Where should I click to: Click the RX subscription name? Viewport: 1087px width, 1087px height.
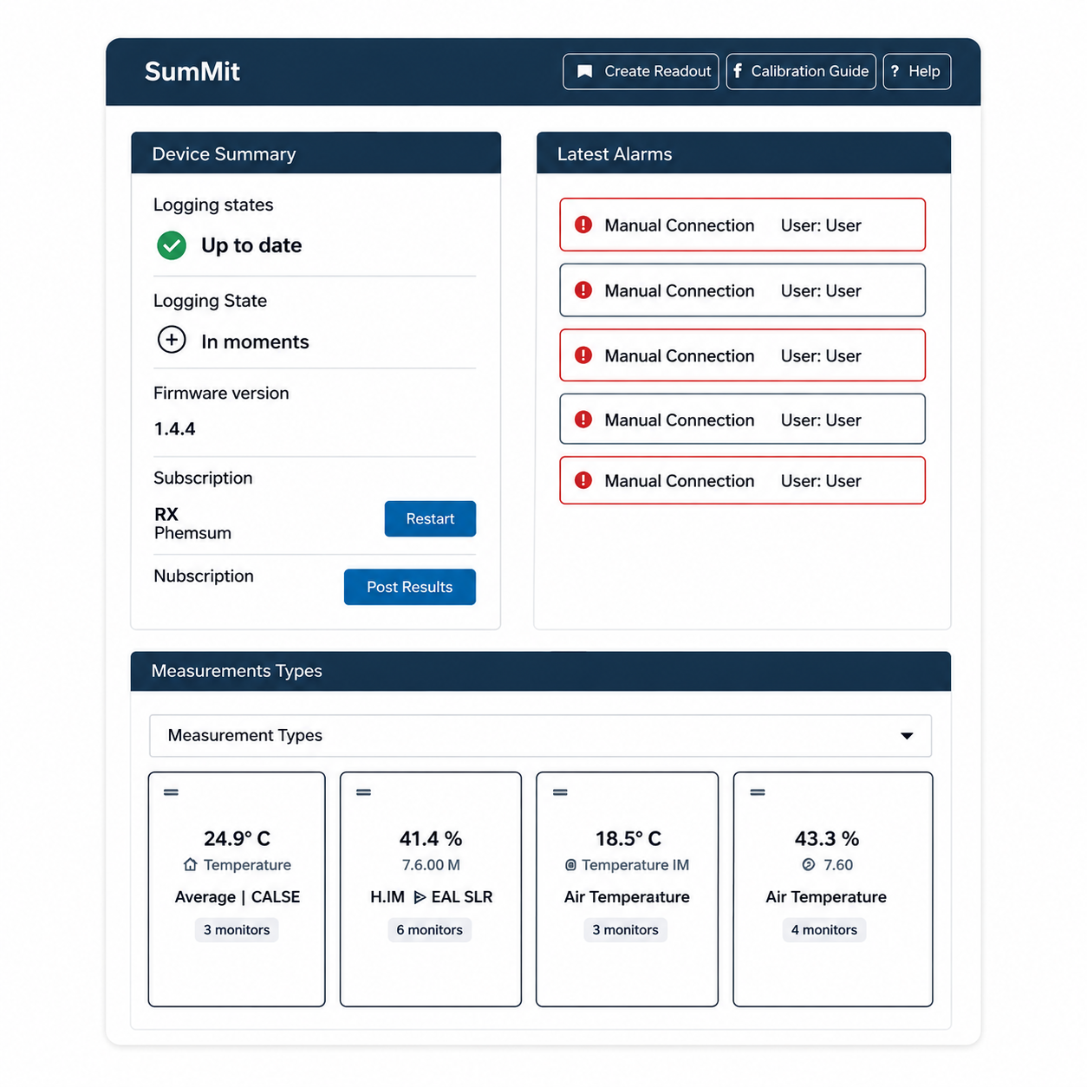166,514
